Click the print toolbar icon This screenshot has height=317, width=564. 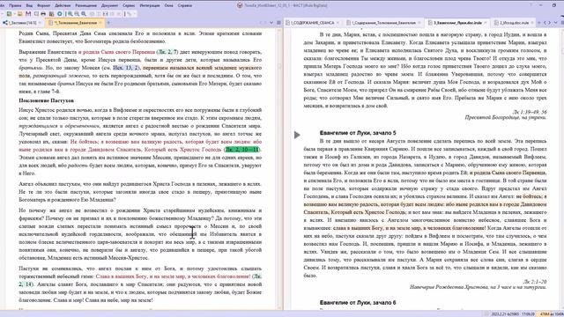(43, 14)
